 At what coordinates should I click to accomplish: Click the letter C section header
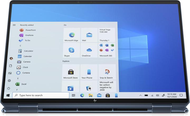click(20, 46)
